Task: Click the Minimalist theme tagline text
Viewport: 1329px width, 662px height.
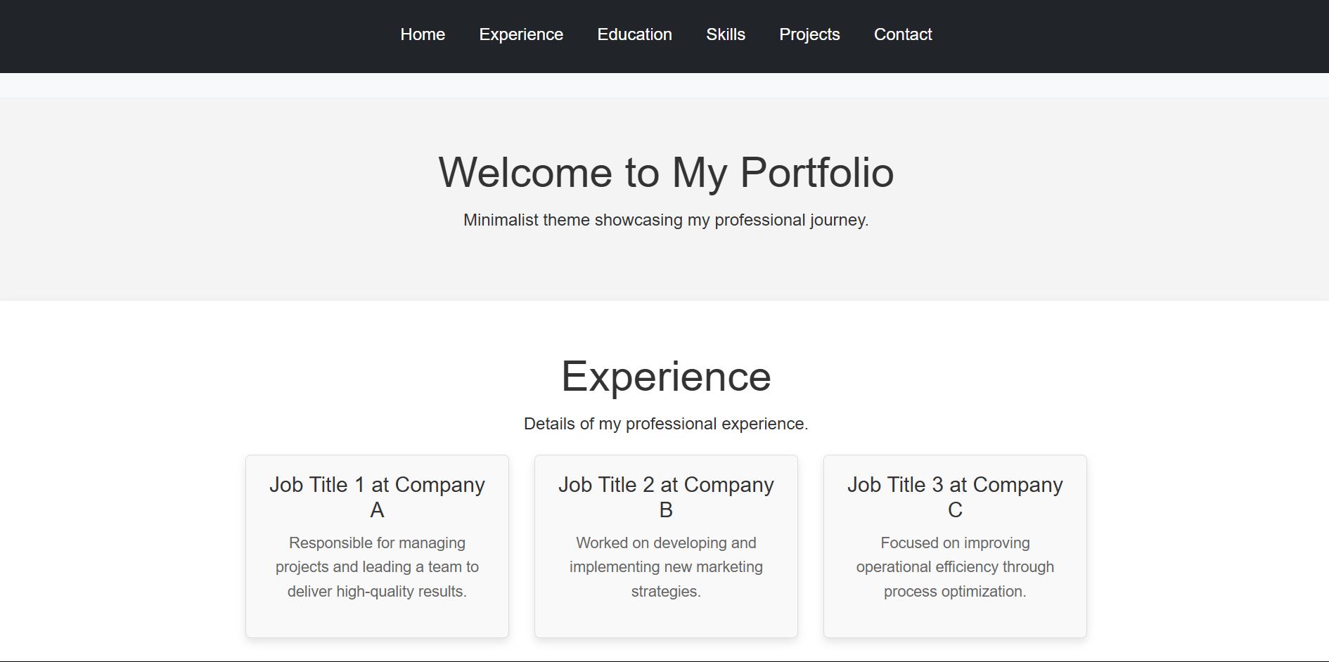Action: 666,220
